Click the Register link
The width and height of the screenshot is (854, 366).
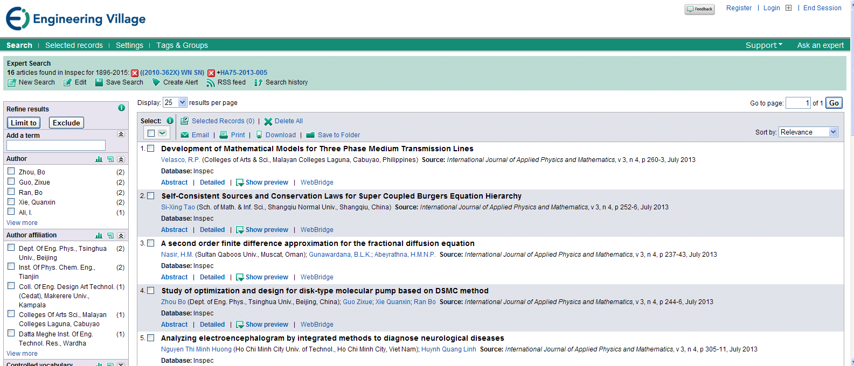[x=739, y=8]
